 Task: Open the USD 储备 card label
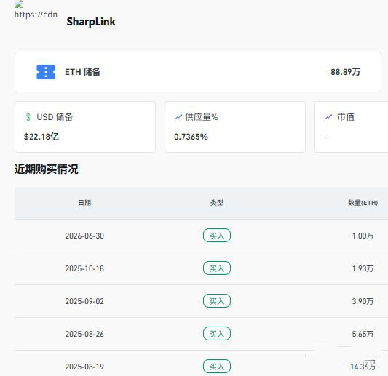pyautogui.click(x=55, y=117)
